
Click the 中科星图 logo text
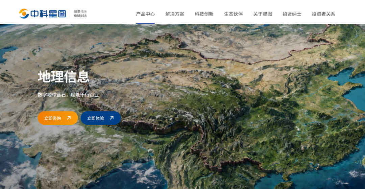[48, 14]
